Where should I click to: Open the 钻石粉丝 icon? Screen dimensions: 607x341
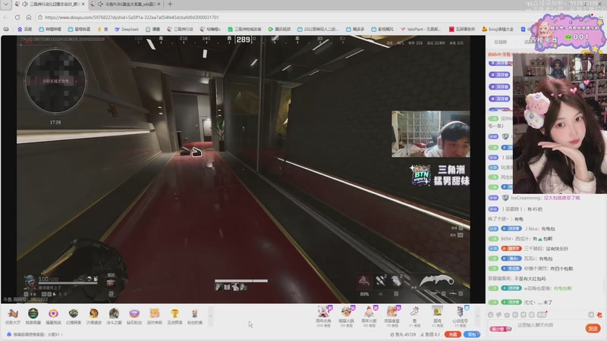tap(134, 316)
